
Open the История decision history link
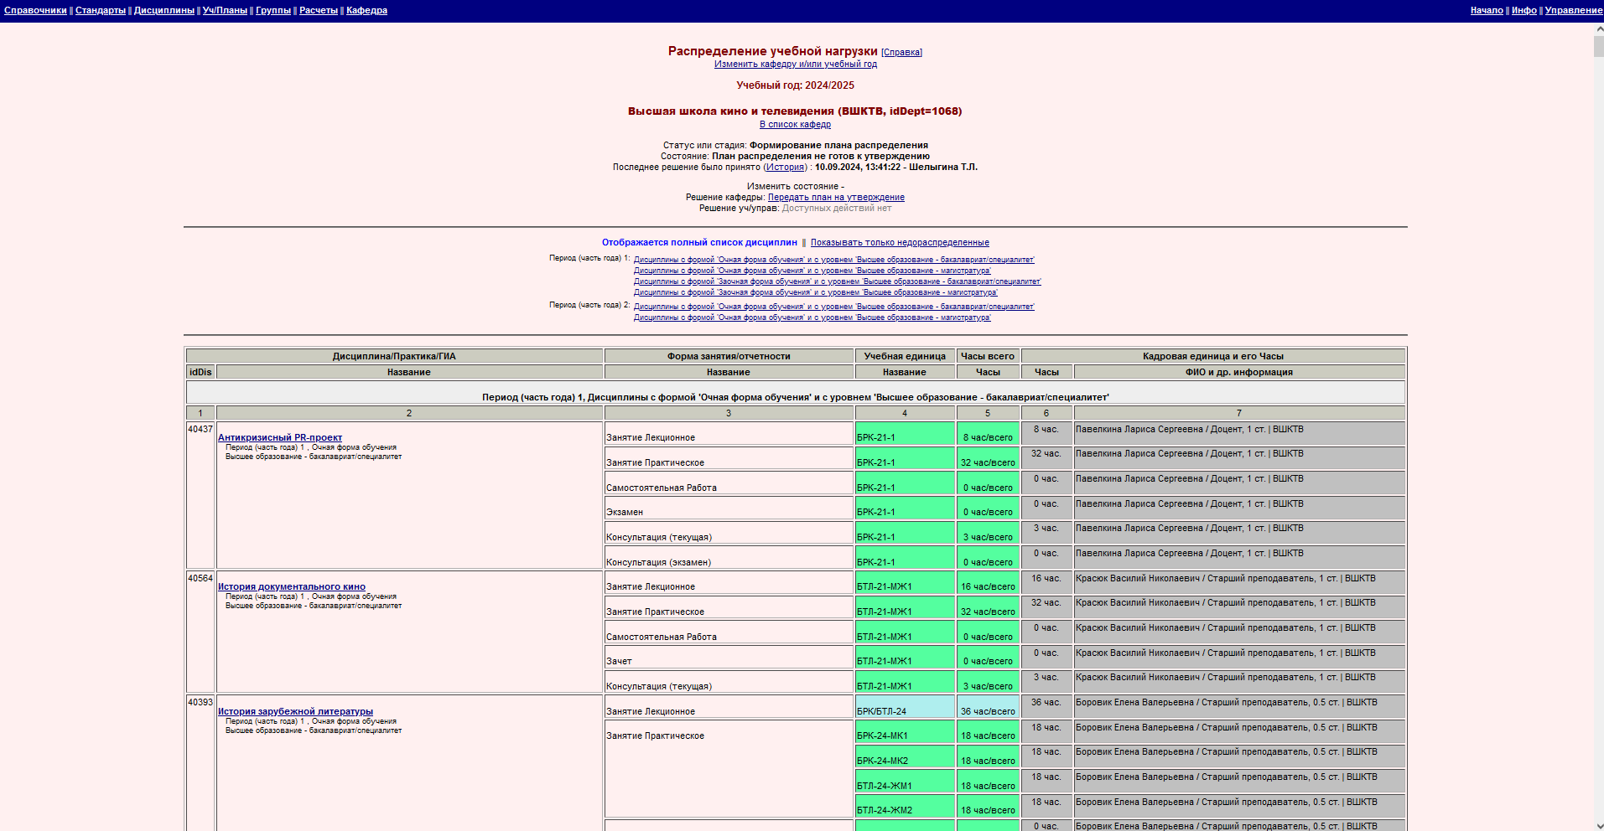click(x=785, y=168)
